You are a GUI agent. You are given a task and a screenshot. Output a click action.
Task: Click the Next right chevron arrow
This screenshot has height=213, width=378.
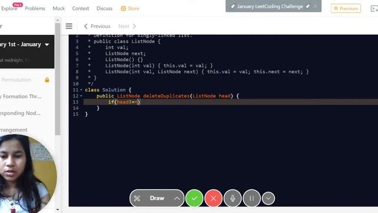tap(134, 26)
